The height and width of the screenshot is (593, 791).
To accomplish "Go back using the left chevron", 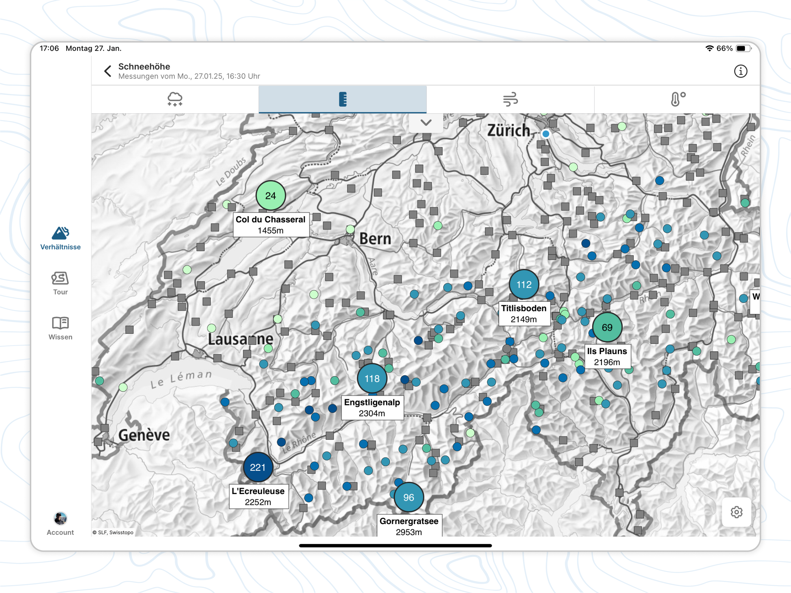I will 108,71.
